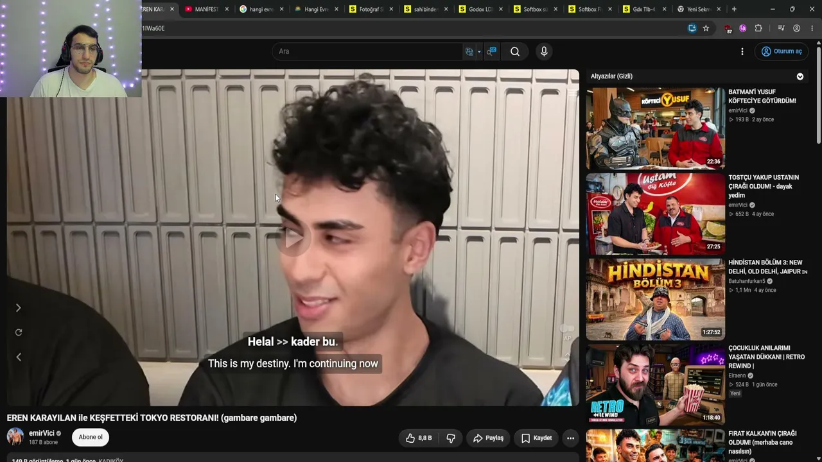Click the Batuhanfurkan5 channel name
822x462 pixels.
[747, 282]
